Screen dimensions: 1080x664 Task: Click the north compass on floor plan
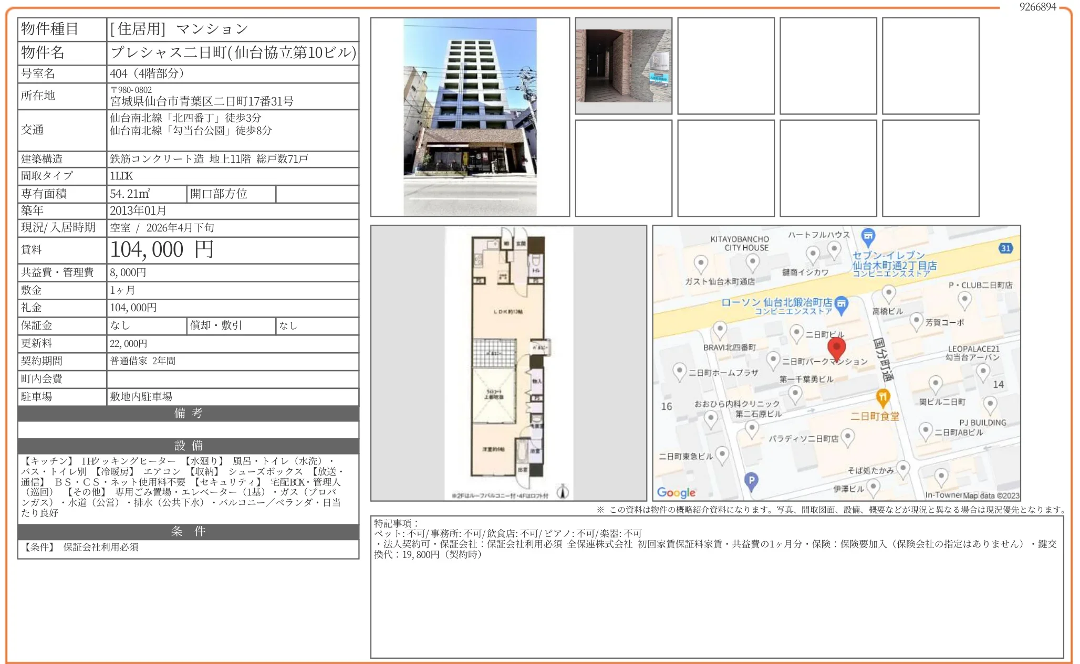click(563, 491)
